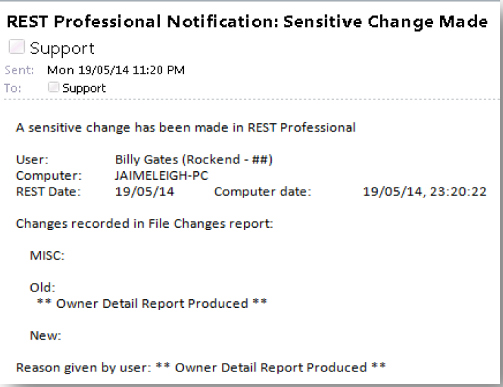The height and width of the screenshot is (387, 503).
Task: Click the computer date 19/05/14, 23:20:22
Action: 424,192
